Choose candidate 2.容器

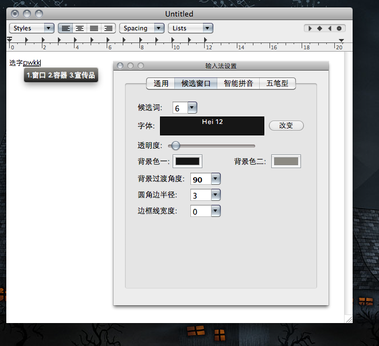pyautogui.click(x=57, y=75)
